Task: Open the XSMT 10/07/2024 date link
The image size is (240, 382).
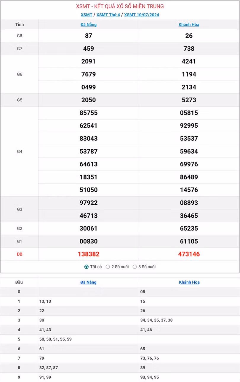Action: pyautogui.click(x=142, y=15)
